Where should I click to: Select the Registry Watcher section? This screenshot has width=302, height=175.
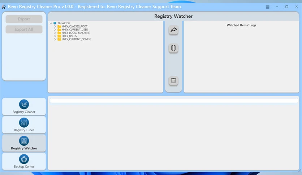click(24, 143)
